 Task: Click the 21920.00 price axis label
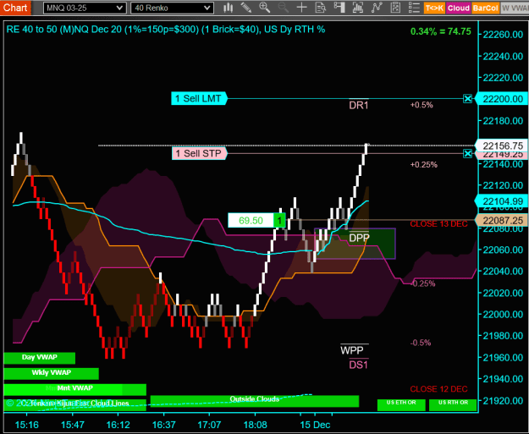(x=503, y=401)
